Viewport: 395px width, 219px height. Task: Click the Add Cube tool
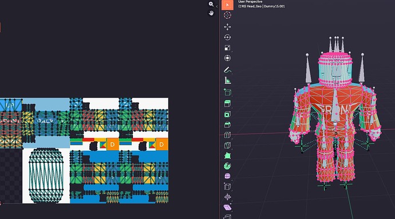pos(227,92)
